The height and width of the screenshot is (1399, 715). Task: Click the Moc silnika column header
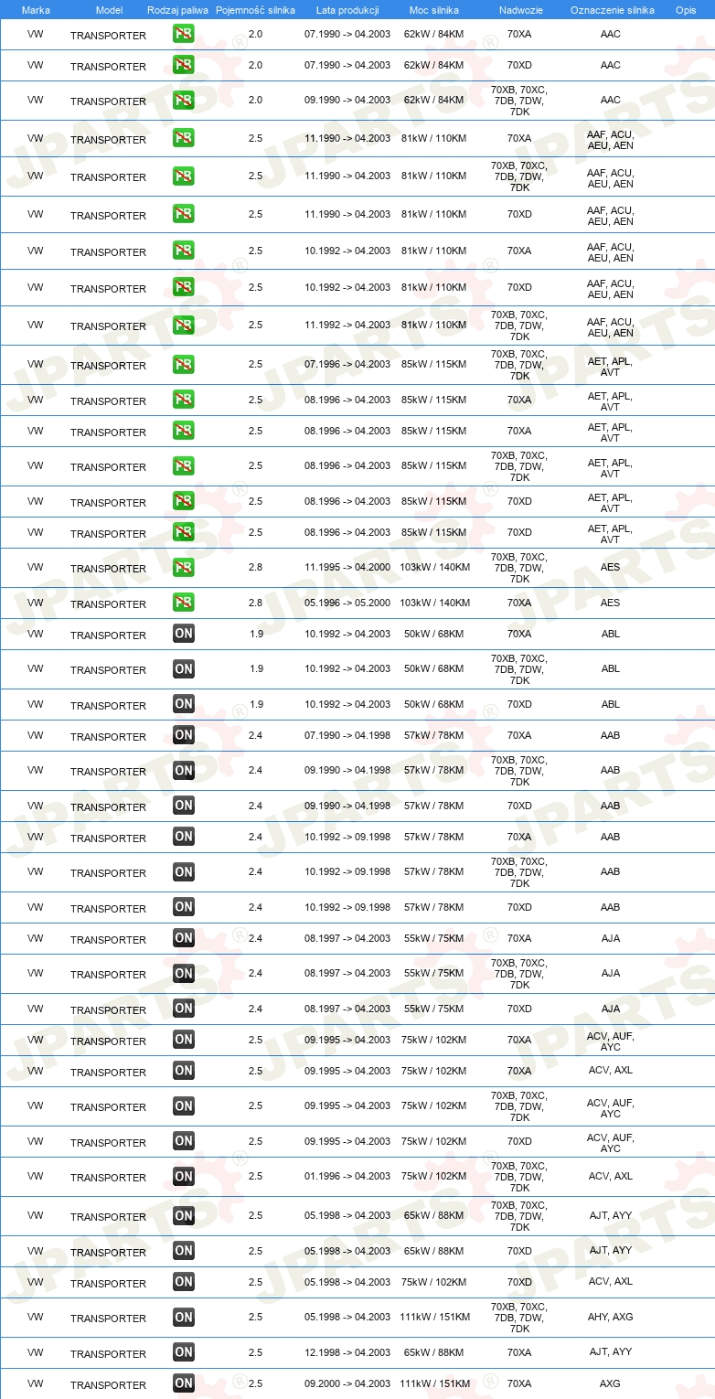[x=434, y=9]
